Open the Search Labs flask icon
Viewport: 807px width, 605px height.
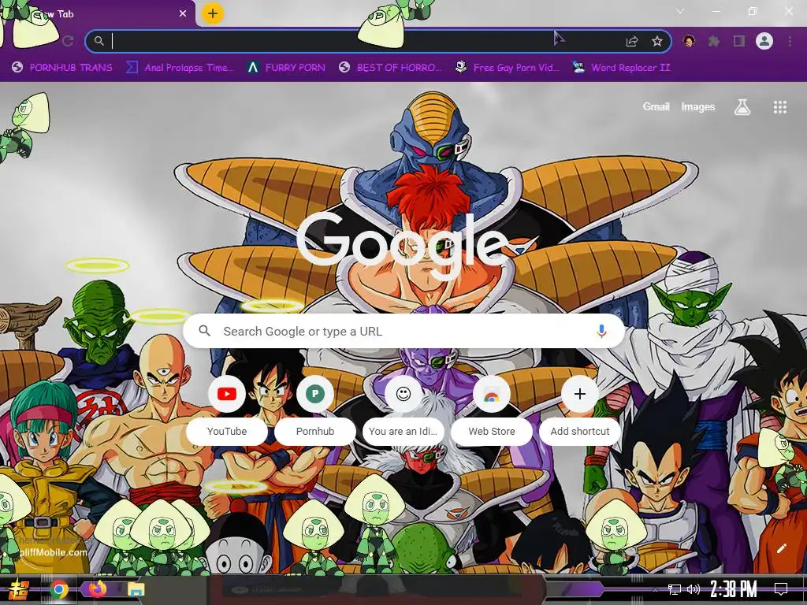click(x=742, y=107)
